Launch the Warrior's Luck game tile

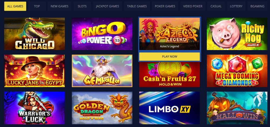point(35,108)
